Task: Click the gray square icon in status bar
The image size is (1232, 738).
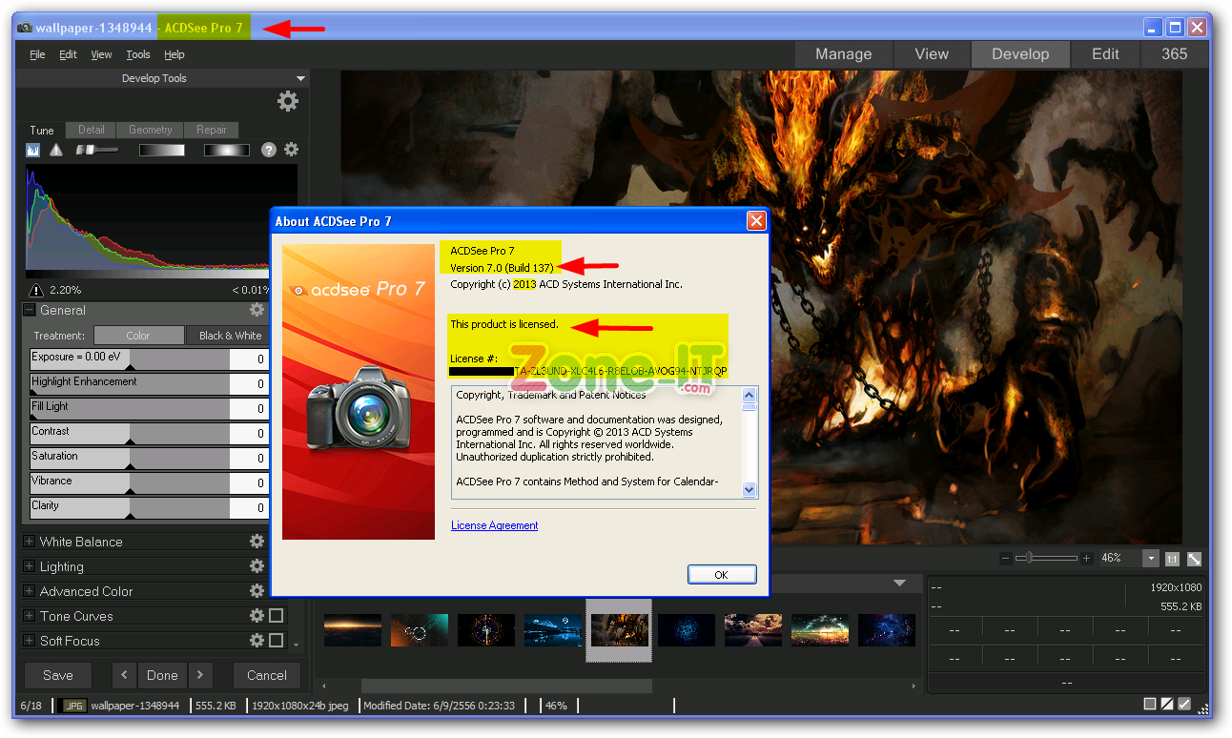Action: tap(1151, 705)
